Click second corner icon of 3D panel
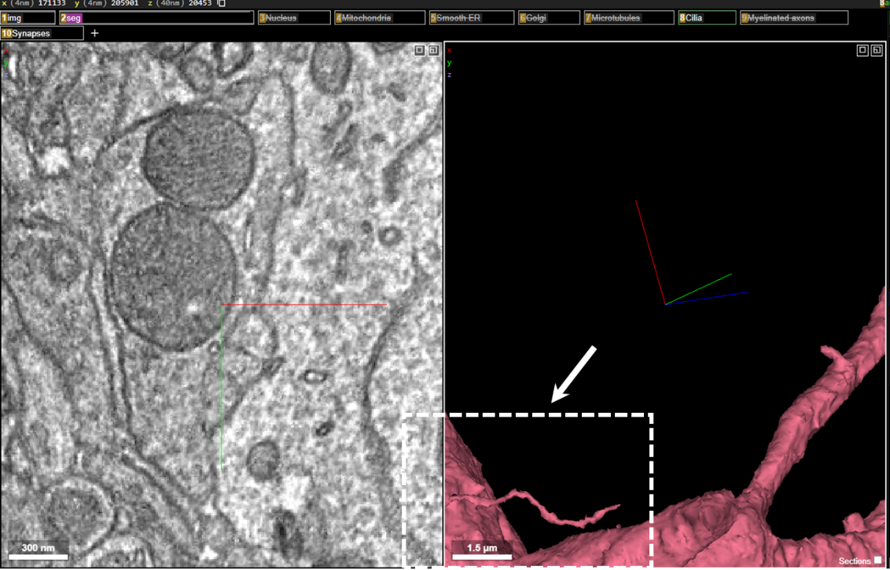This screenshot has width=890, height=570. (877, 50)
